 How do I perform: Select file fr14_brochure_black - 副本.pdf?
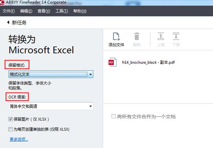click(148, 62)
